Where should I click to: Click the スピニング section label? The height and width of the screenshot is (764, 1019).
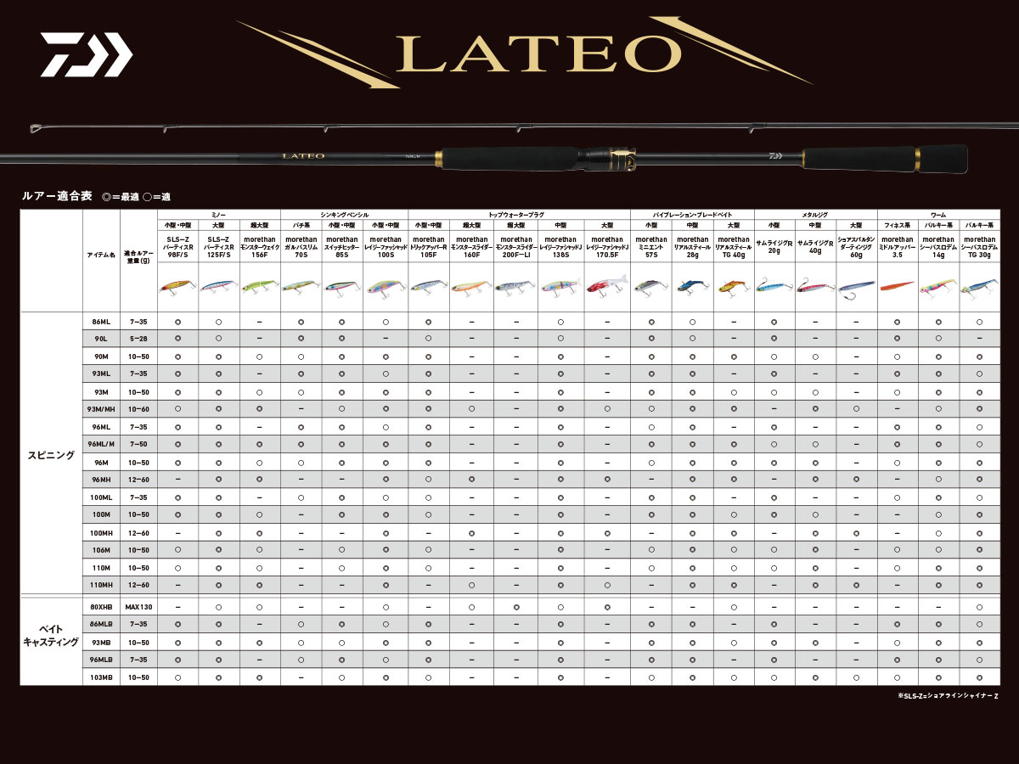coord(52,455)
